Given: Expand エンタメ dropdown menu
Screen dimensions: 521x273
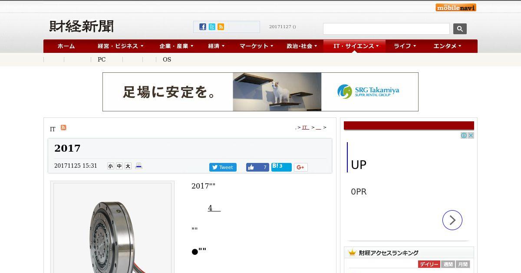Looking at the screenshot, I should (447, 46).
